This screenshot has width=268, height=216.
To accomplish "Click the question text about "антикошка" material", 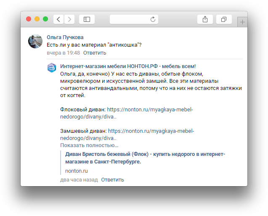I will click(x=94, y=45).
